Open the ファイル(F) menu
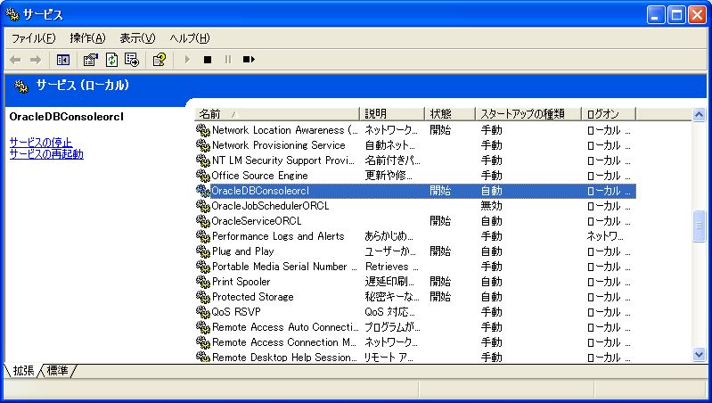Image resolution: width=712 pixels, height=403 pixels. (x=33, y=38)
